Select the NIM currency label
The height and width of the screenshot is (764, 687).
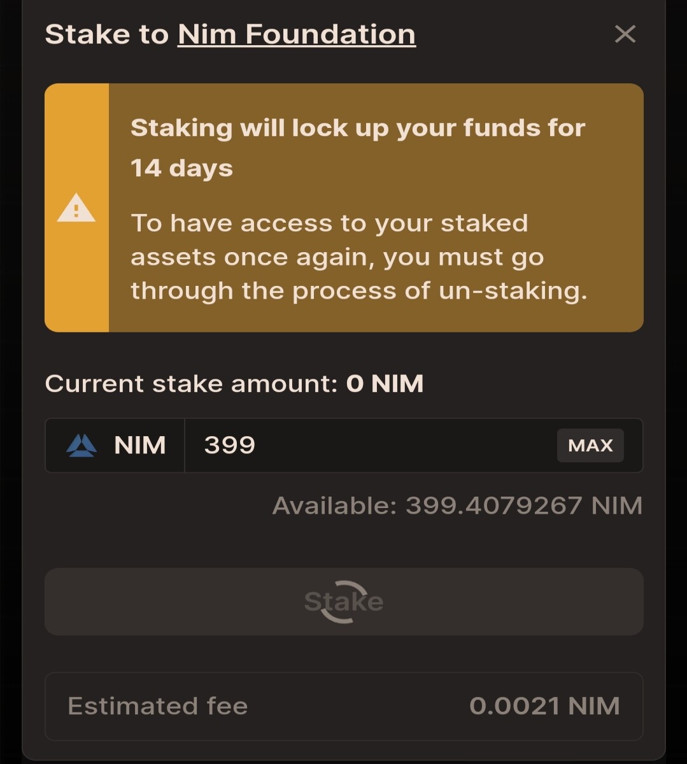point(140,446)
